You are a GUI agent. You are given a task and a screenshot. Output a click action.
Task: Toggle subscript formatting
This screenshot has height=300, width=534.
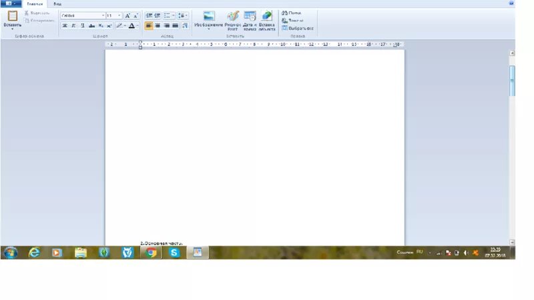pyautogui.click(x=101, y=26)
